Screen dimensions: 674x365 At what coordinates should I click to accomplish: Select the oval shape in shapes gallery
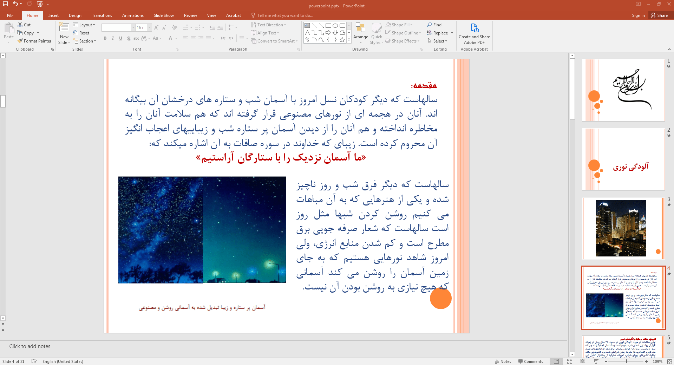point(335,26)
